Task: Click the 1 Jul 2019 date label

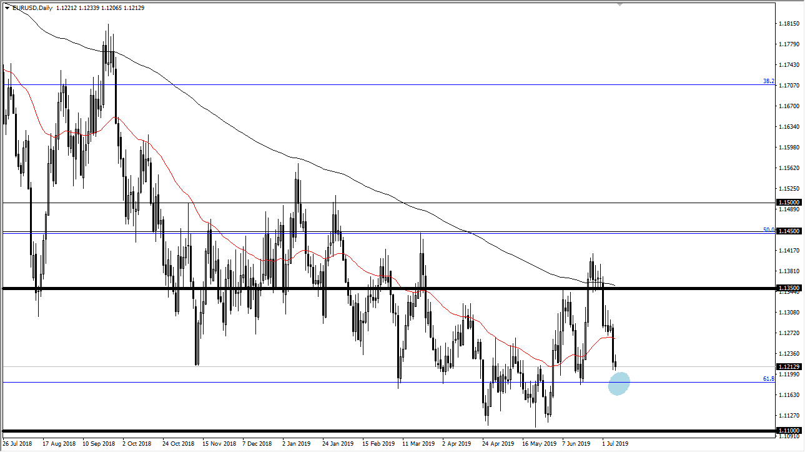Action: coord(616,444)
